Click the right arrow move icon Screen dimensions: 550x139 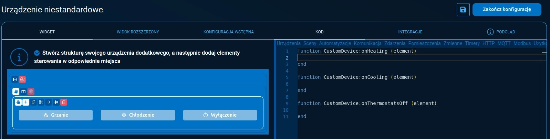(x=49, y=102)
